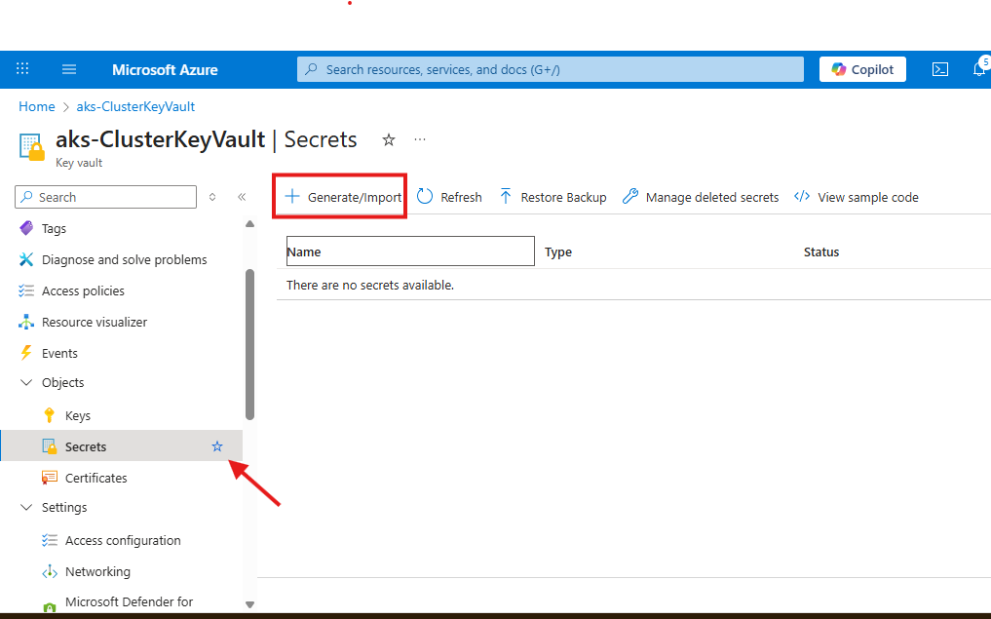Viewport: 991px width, 619px height.
Task: Open the Azure services app launcher grid
Action: tap(21, 69)
